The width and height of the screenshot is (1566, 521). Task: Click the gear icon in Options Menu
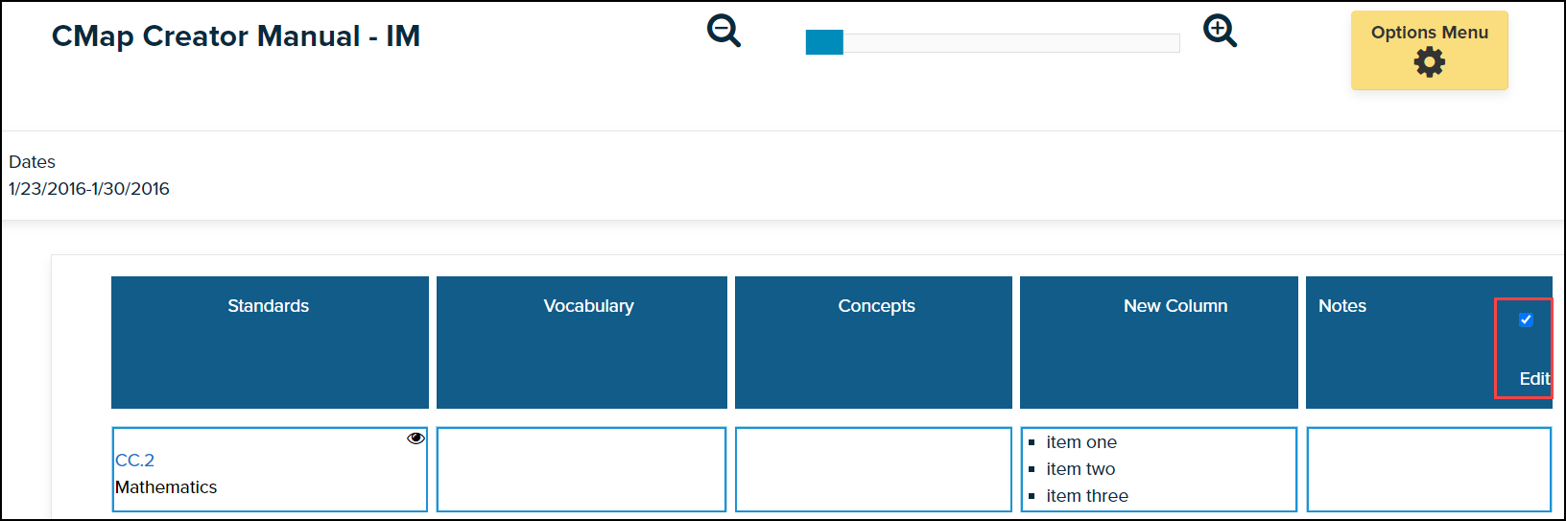pos(1429,62)
